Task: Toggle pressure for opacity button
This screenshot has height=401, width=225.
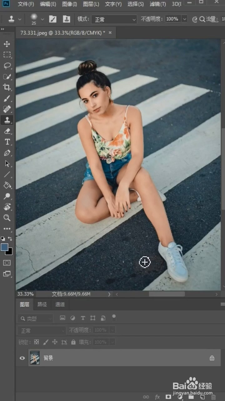Action: tap(195, 19)
